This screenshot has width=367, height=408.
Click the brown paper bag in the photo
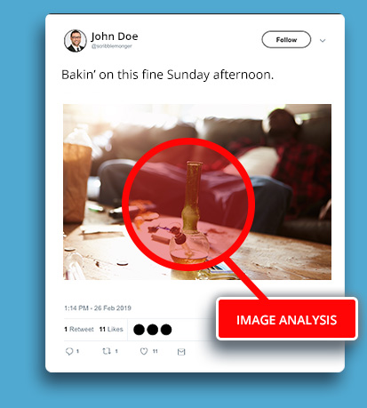(x=77, y=183)
